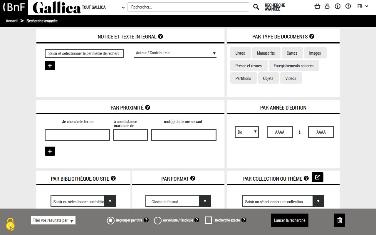Click the trash icon to clear form
Viewport: 376px width, 235px height.
point(340,220)
